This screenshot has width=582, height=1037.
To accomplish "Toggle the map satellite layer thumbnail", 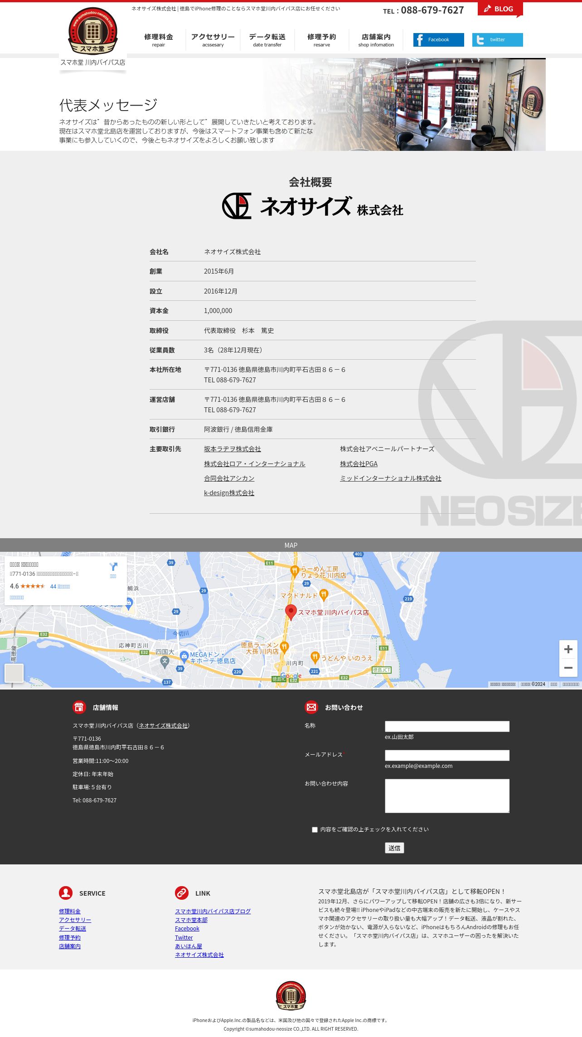I will 14,673.
